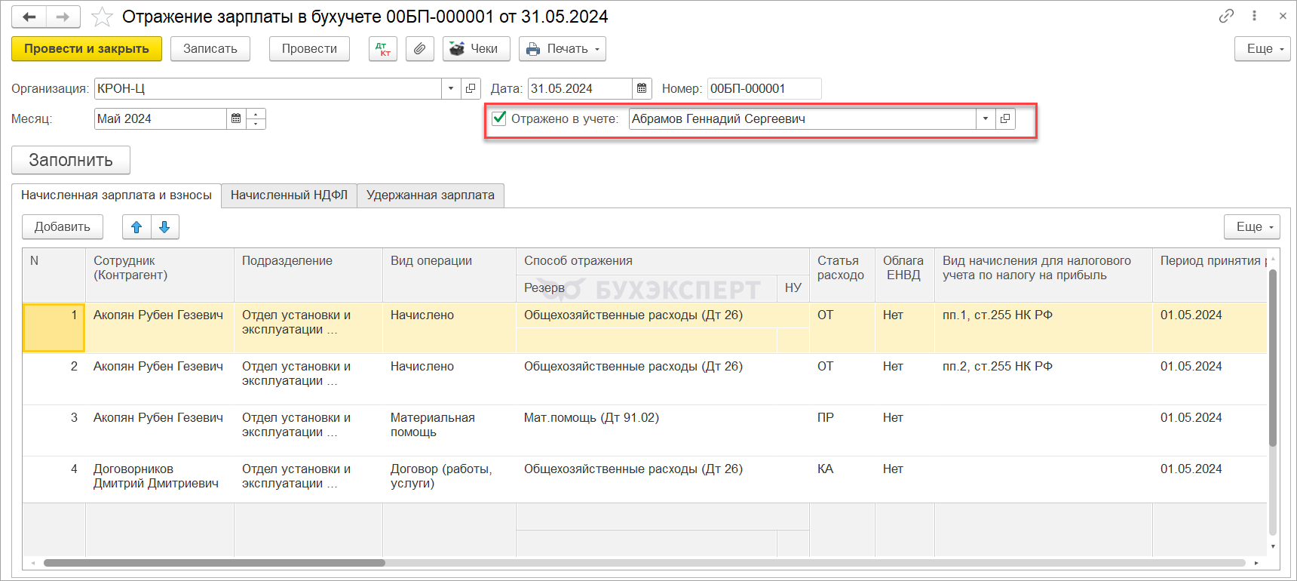Switch to Начисленный НДФЛ tab
The width and height of the screenshot is (1297, 581).
[289, 195]
